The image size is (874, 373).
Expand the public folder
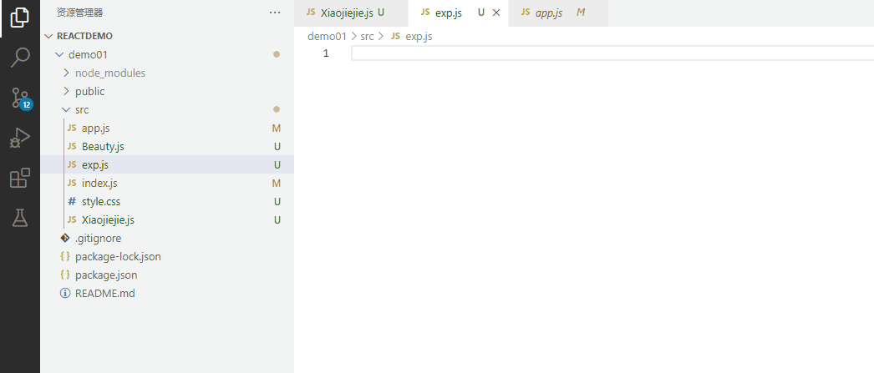point(167,91)
